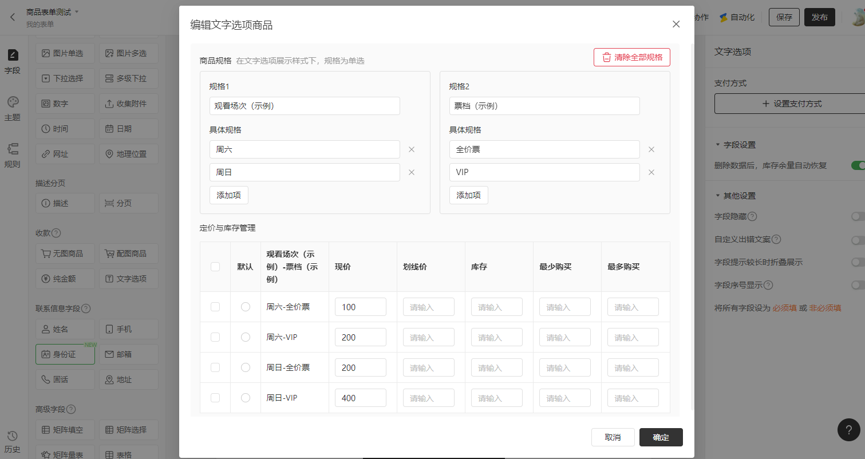Add item under 规格1
This screenshot has height=459, width=865.
[229, 195]
